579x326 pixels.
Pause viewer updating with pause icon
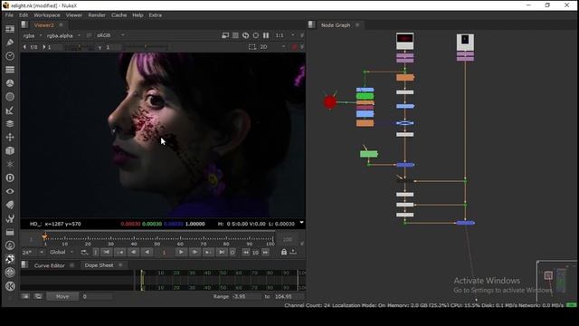tap(266, 35)
